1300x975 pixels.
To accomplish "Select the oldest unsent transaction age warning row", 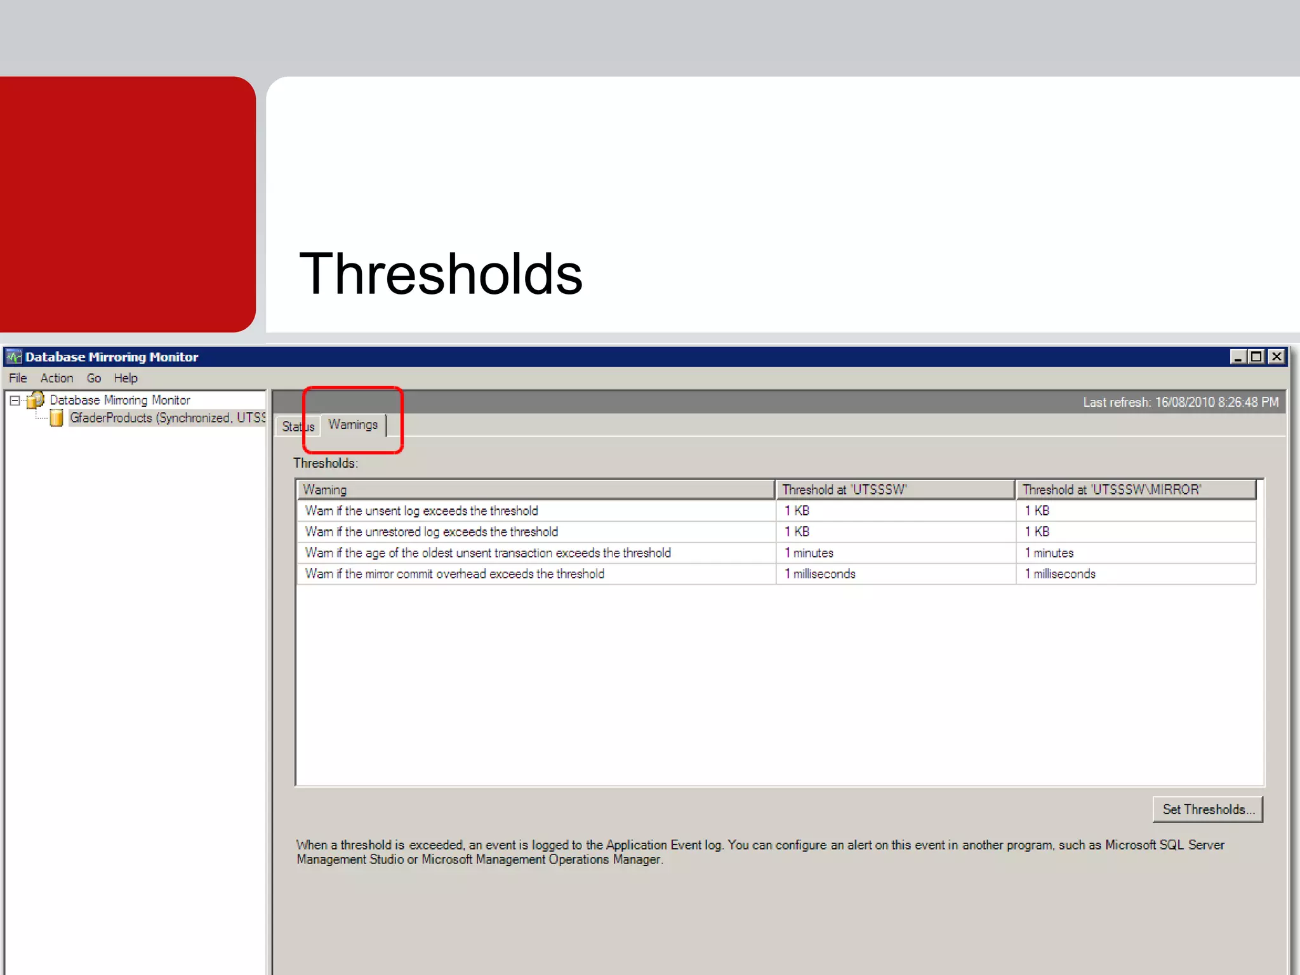I will [x=776, y=553].
